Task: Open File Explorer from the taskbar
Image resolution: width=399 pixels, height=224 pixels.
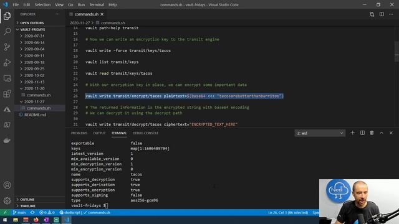Action: pyautogui.click(x=16, y=220)
